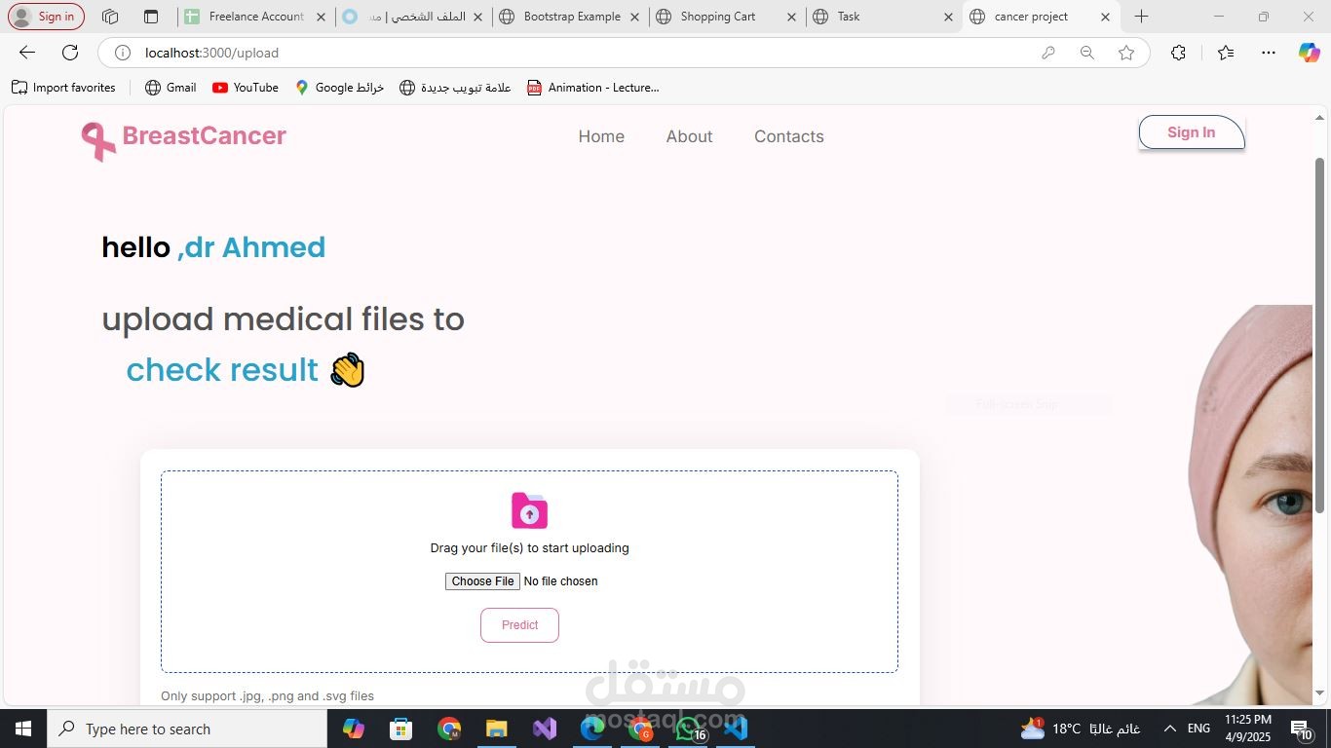Close the cancer project tab
The height and width of the screenshot is (748, 1331).
(1105, 17)
